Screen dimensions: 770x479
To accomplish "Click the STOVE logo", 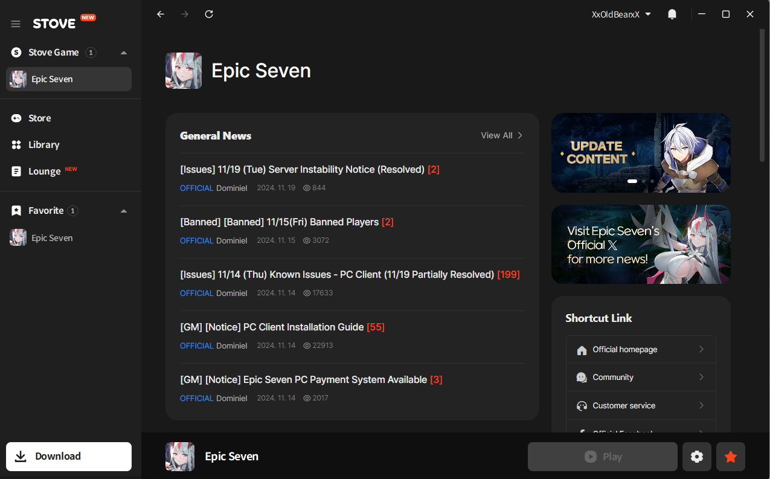I will [x=54, y=24].
